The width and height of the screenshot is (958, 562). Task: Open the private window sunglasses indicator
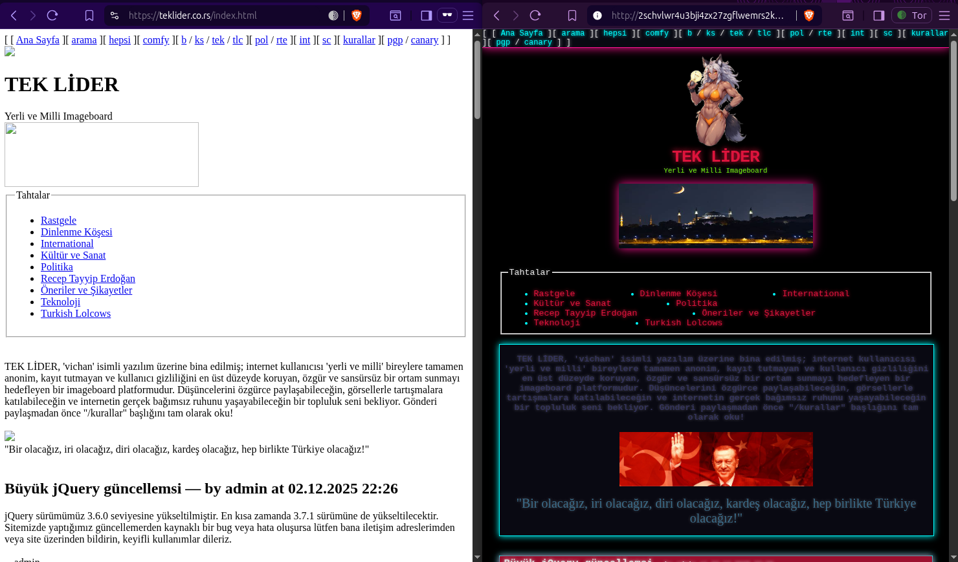pyautogui.click(x=447, y=15)
